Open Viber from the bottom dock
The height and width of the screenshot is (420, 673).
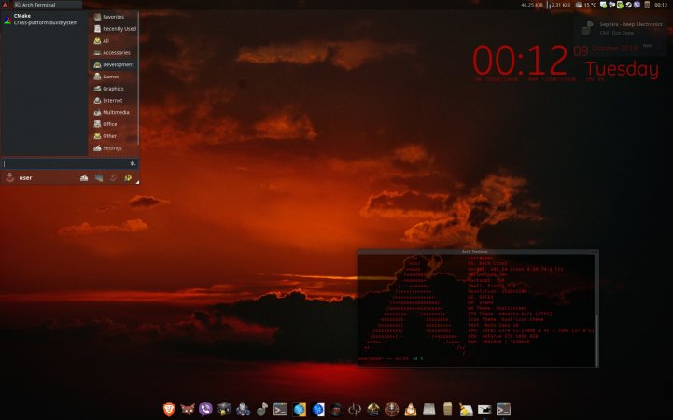206,410
